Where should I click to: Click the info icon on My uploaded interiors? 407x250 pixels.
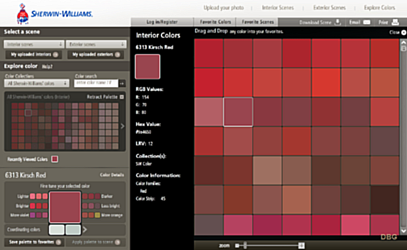[x=55, y=55]
